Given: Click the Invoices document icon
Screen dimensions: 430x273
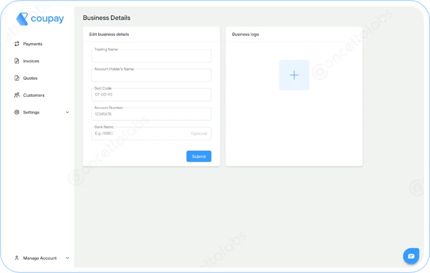Looking at the screenshot, I should click(17, 61).
